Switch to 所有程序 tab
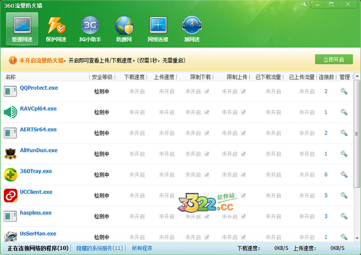361x255 pixels. (x=142, y=248)
